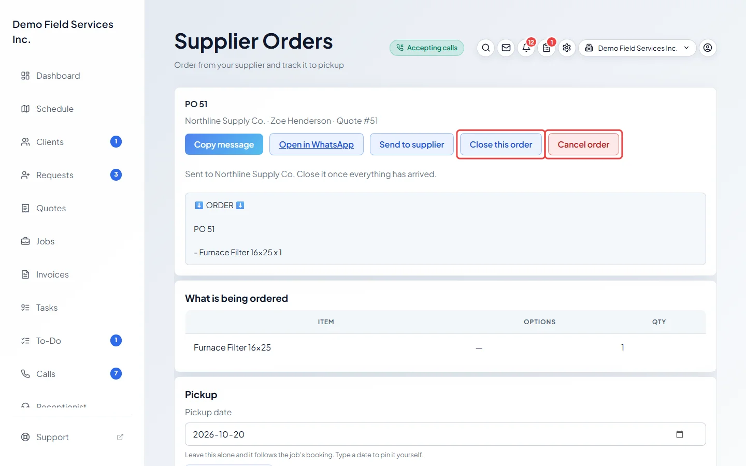Click the 'PO 51' card heading
This screenshot has height=466, width=746.
[x=196, y=104]
